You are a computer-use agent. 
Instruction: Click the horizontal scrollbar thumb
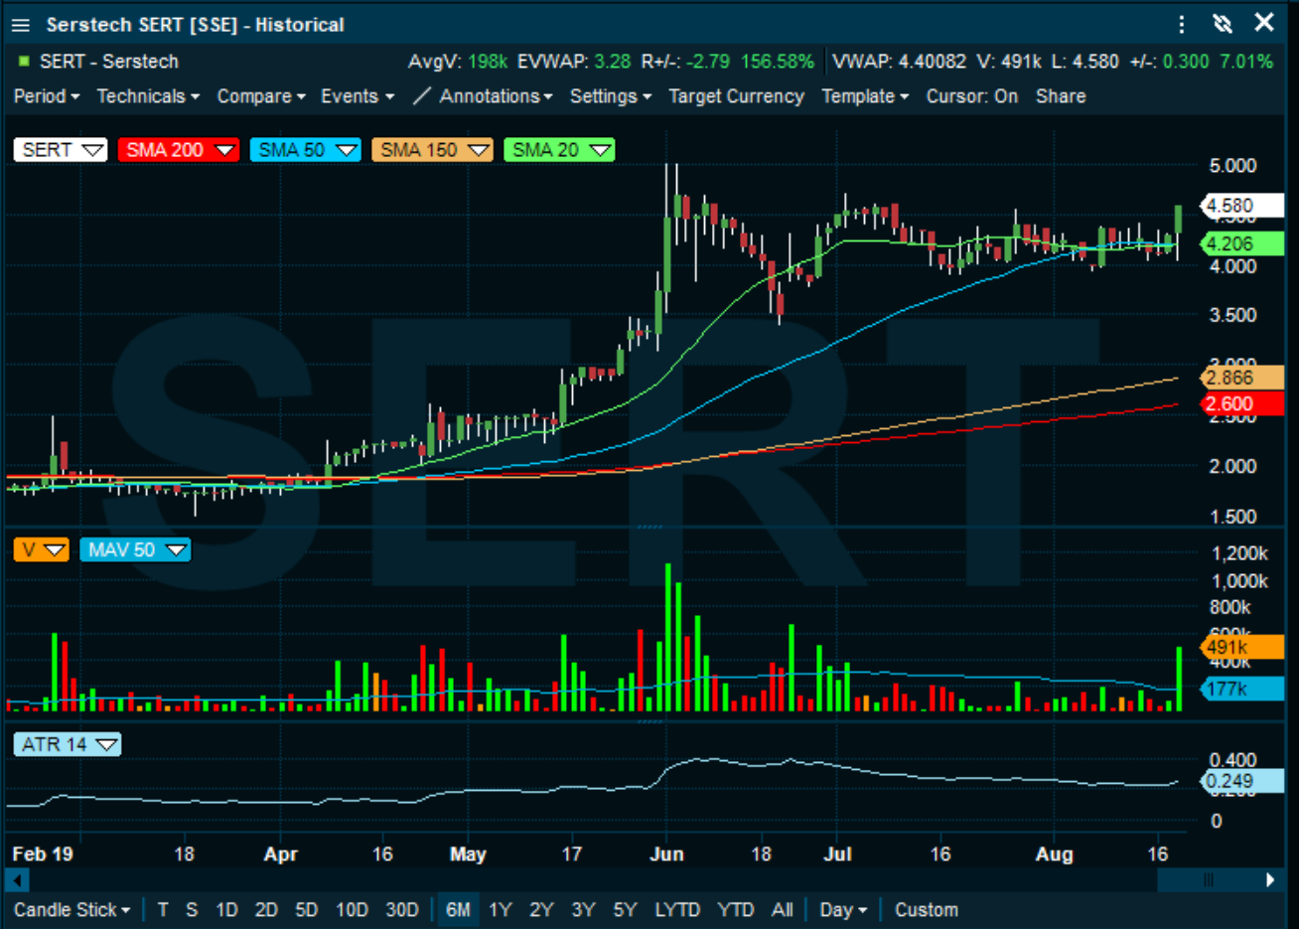(1210, 880)
